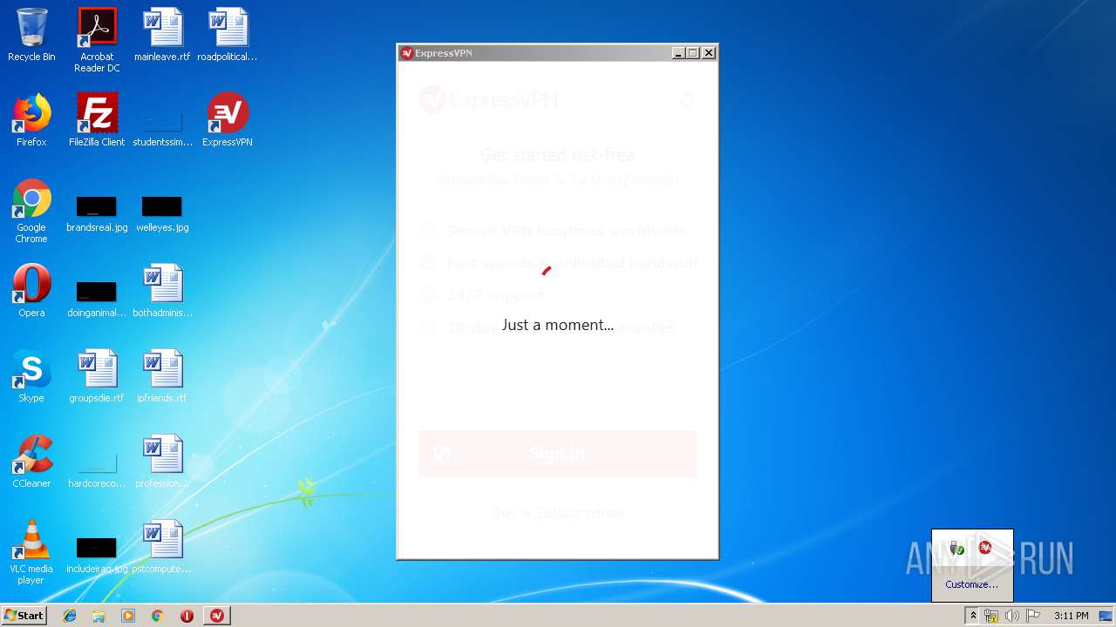Select roadpolitical document icon
This screenshot has height=627, width=1116.
[x=228, y=35]
